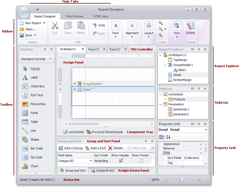This screenshot has height=188, width=239.
Task: Click the application orb button
Action: coord(24,12)
